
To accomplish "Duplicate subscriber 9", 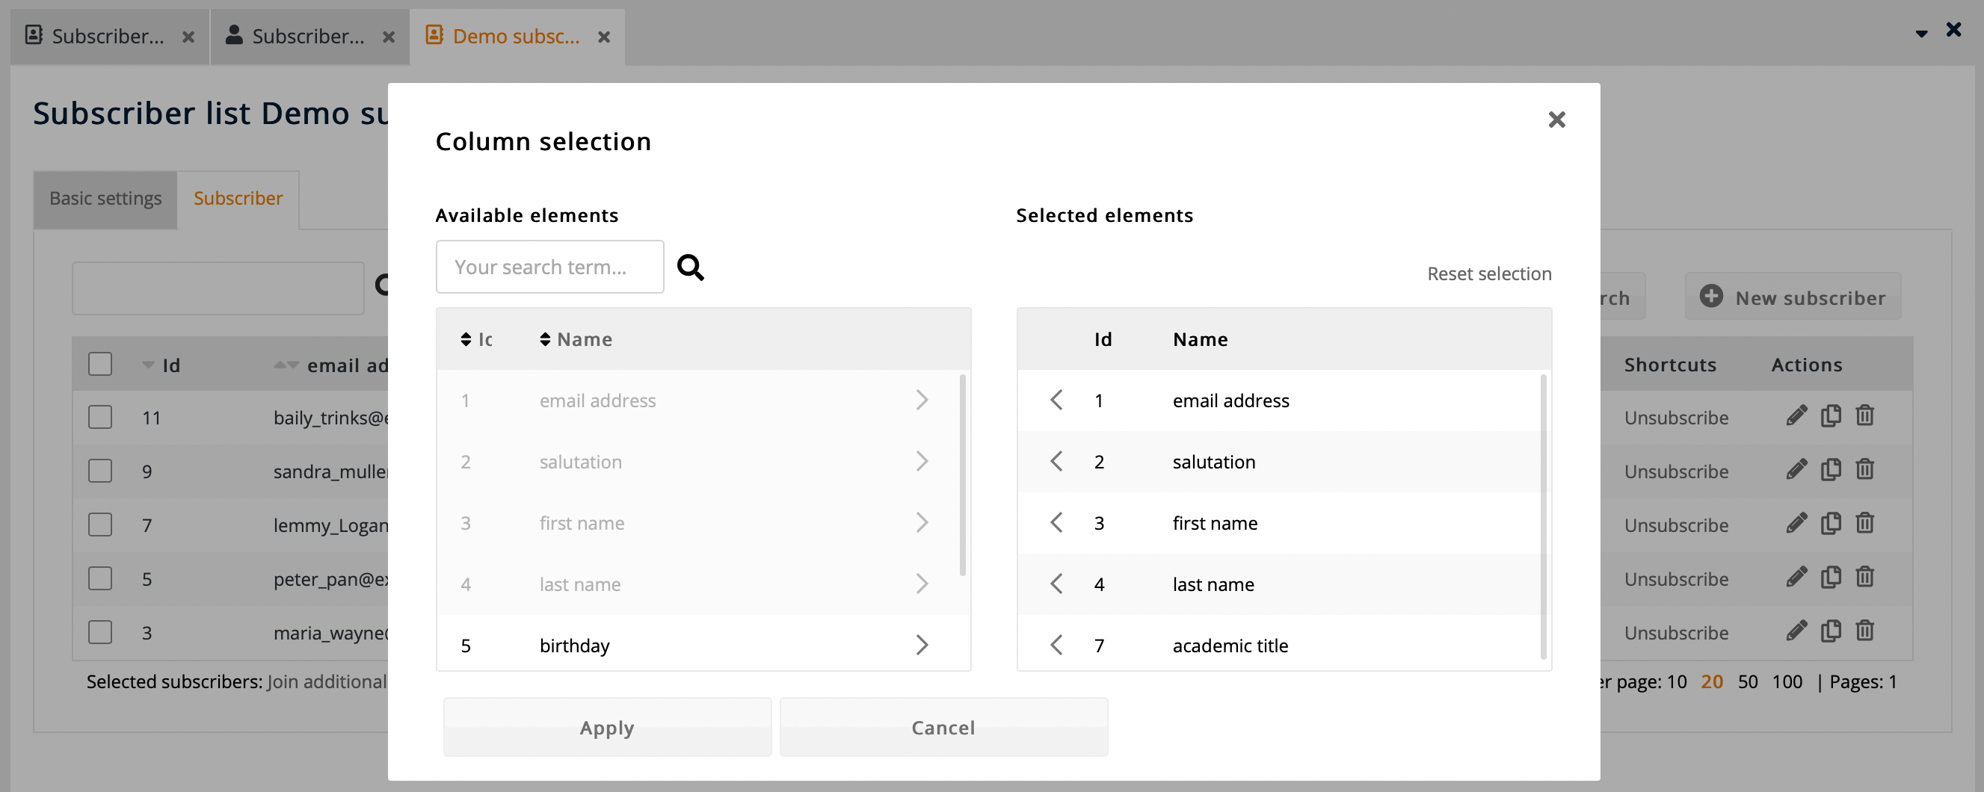I will pos(1831,470).
